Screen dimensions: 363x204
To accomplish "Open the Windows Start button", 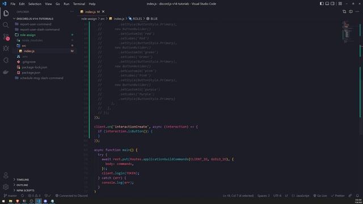I will (x=3, y=201).
